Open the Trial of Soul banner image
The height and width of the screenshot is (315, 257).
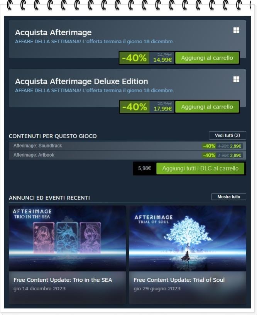[188, 239]
